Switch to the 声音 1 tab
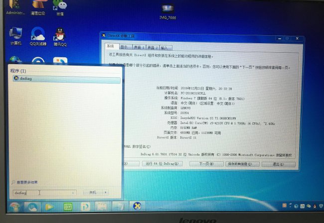Screen dimensions: 324x223 tap(139, 47)
